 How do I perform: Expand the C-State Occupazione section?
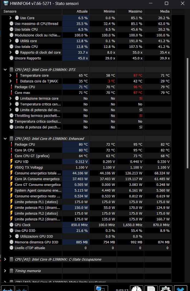(5, 260)
